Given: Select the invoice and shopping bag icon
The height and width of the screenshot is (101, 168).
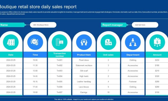Looking at the screenshot, I should tap(109, 42).
